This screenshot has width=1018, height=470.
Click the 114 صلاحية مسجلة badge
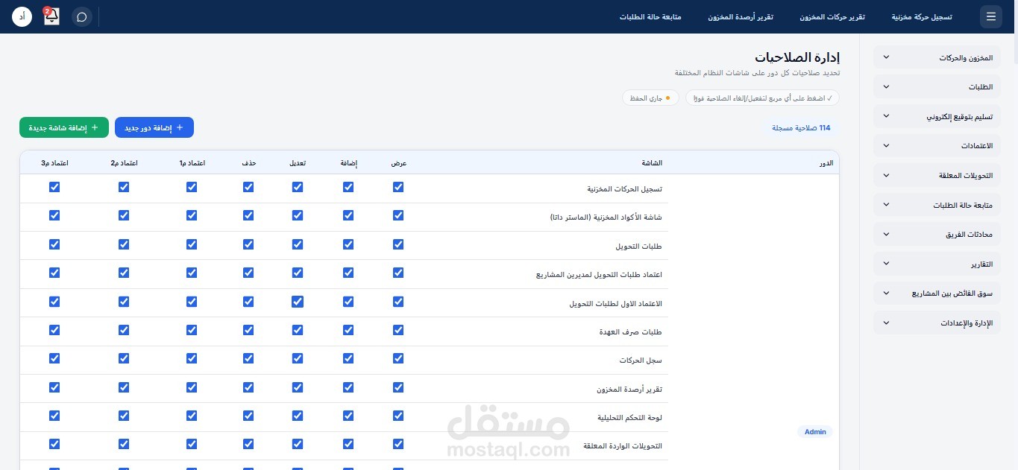[802, 128]
